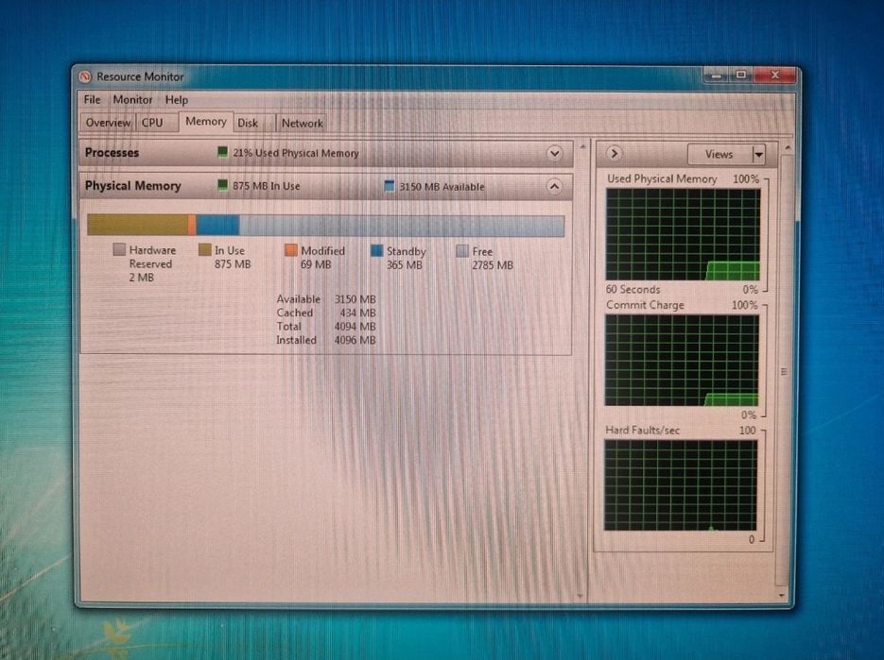This screenshot has height=660, width=884.
Task: Click the Views button
Action: click(x=719, y=154)
